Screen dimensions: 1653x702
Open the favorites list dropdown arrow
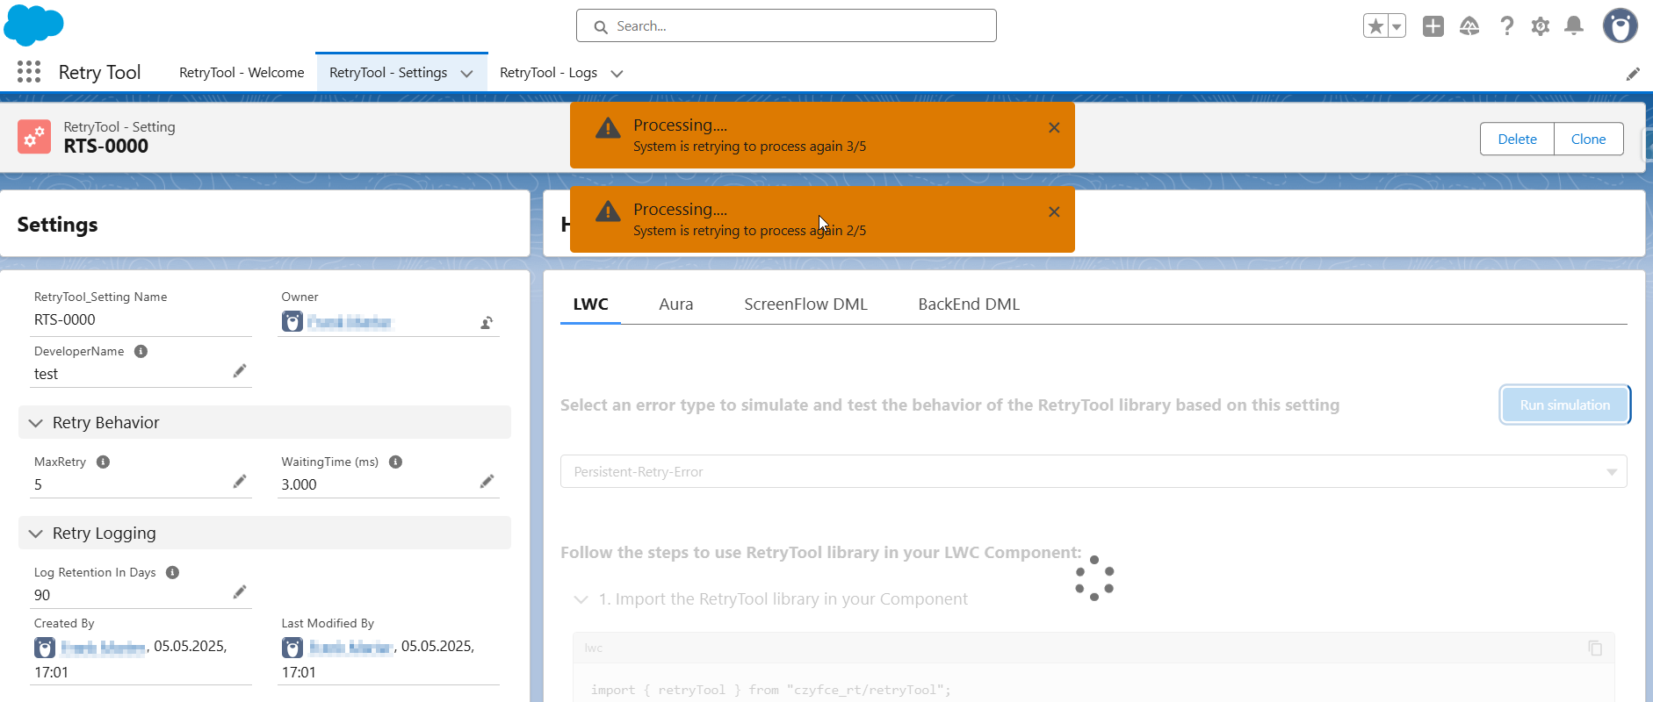tap(1397, 26)
